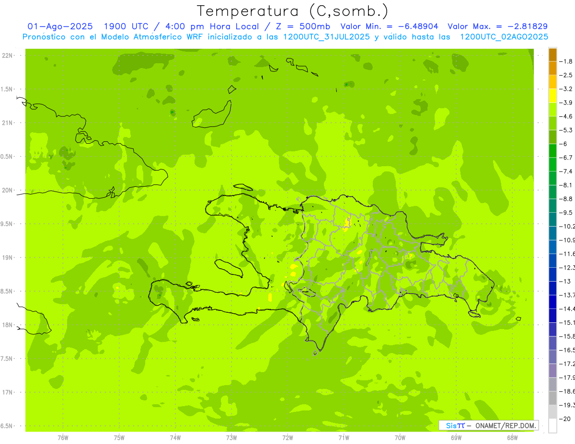Screen dimensions: 575x444
Task: Click the "-8.1" colorbar value
Action: coord(566,185)
